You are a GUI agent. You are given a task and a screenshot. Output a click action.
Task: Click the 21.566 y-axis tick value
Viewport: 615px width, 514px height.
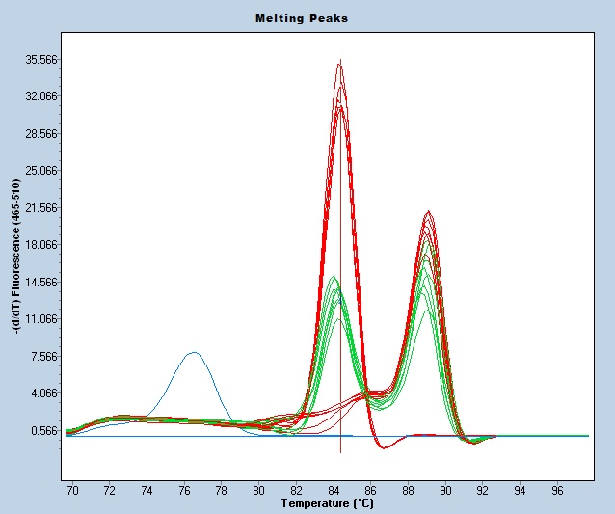tap(42, 208)
